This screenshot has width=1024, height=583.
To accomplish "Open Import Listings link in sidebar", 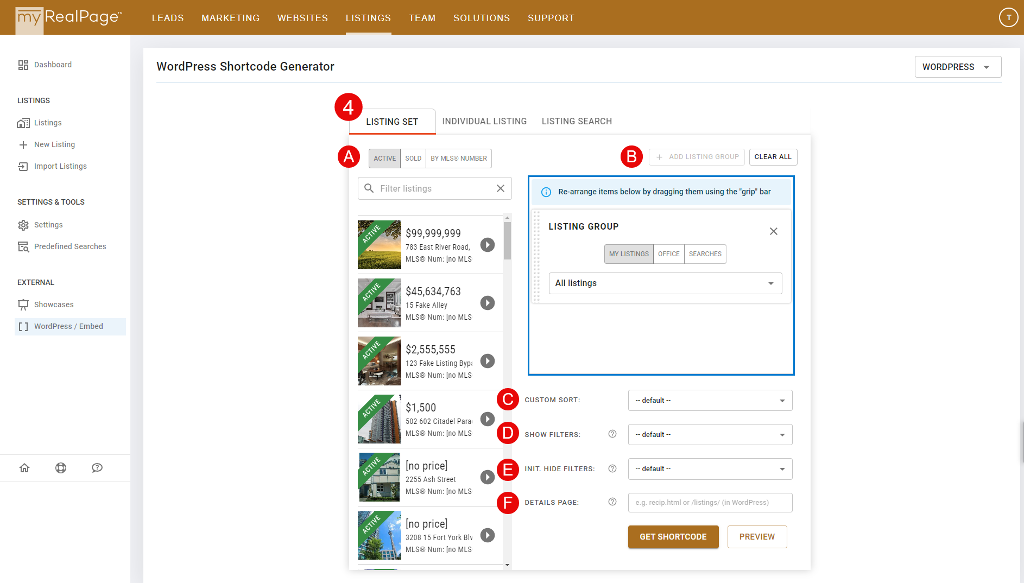I will point(60,167).
